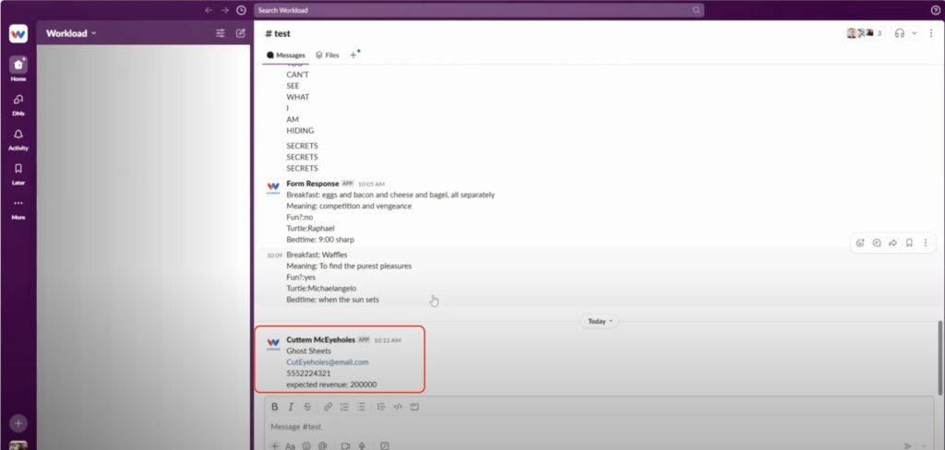Click the Cuttem McEyeholes sender name
Screen dimensions: 945x450
320,339
